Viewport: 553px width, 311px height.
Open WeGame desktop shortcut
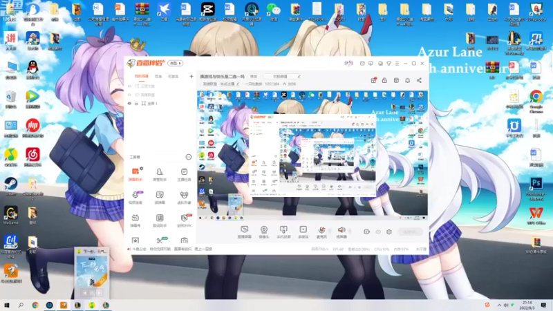10,216
